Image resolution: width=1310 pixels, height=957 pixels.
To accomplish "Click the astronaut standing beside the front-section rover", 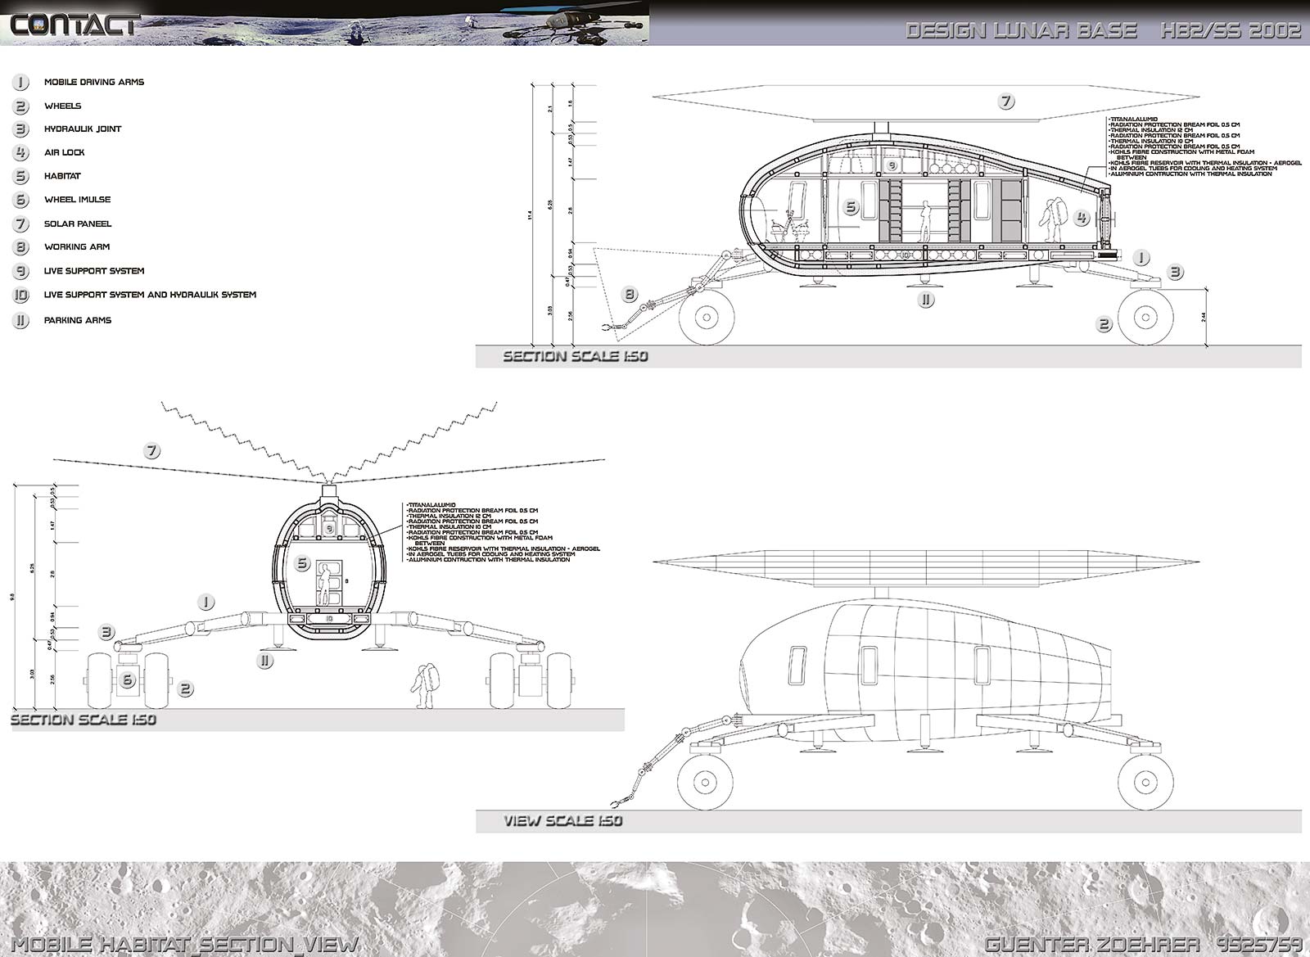I will click(x=424, y=686).
